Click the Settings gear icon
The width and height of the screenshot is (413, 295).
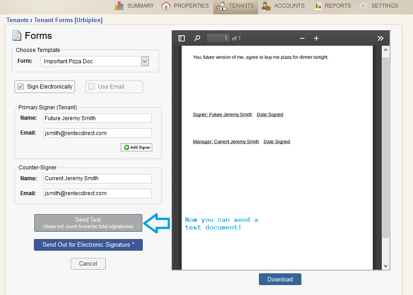363,6
